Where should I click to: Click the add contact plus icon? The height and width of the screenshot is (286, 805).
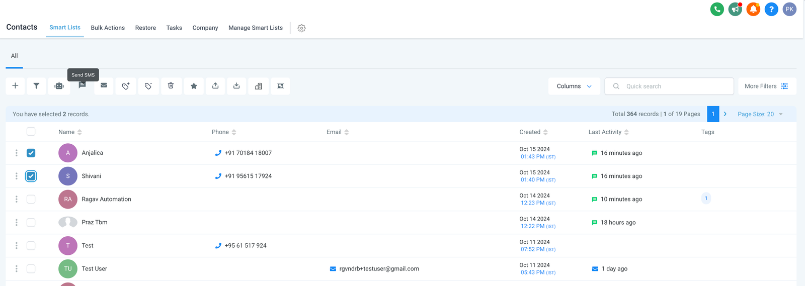click(x=16, y=86)
